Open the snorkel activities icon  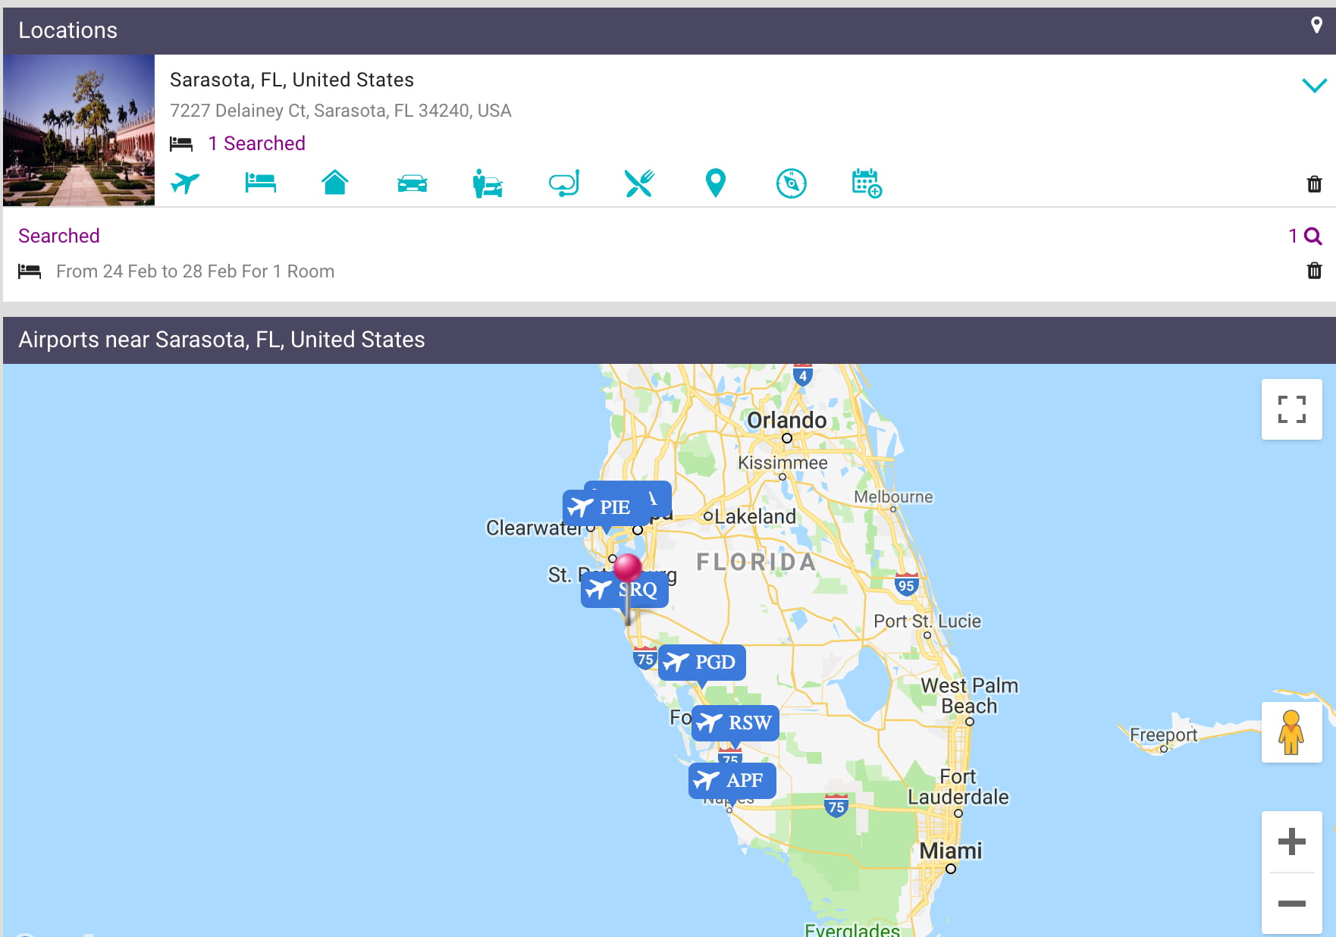[x=563, y=183]
